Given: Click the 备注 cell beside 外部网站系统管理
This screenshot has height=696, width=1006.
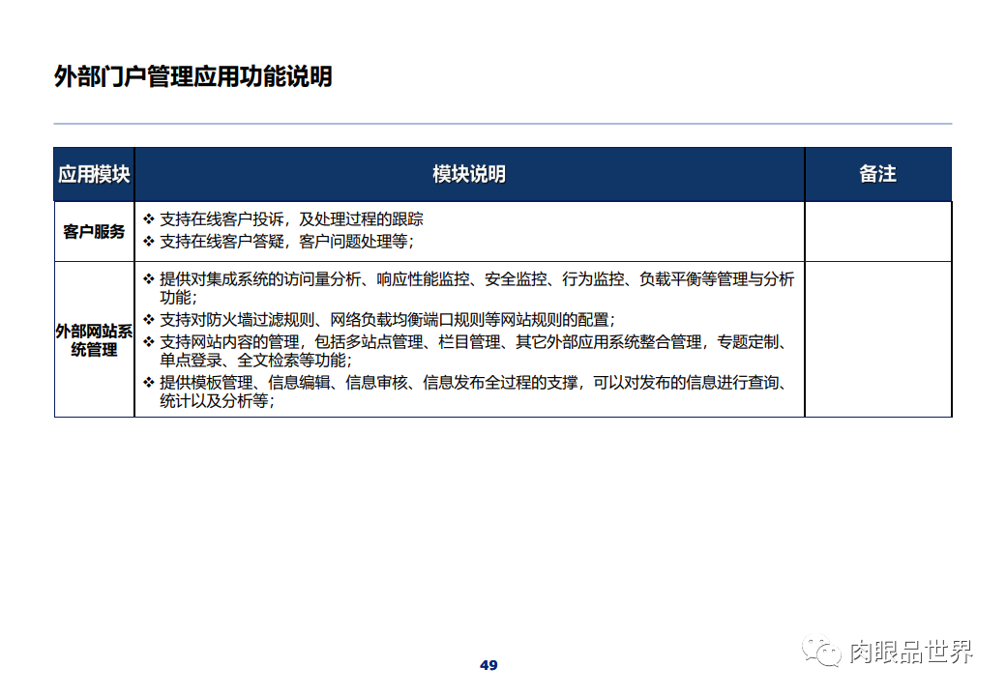Looking at the screenshot, I should point(877,338).
